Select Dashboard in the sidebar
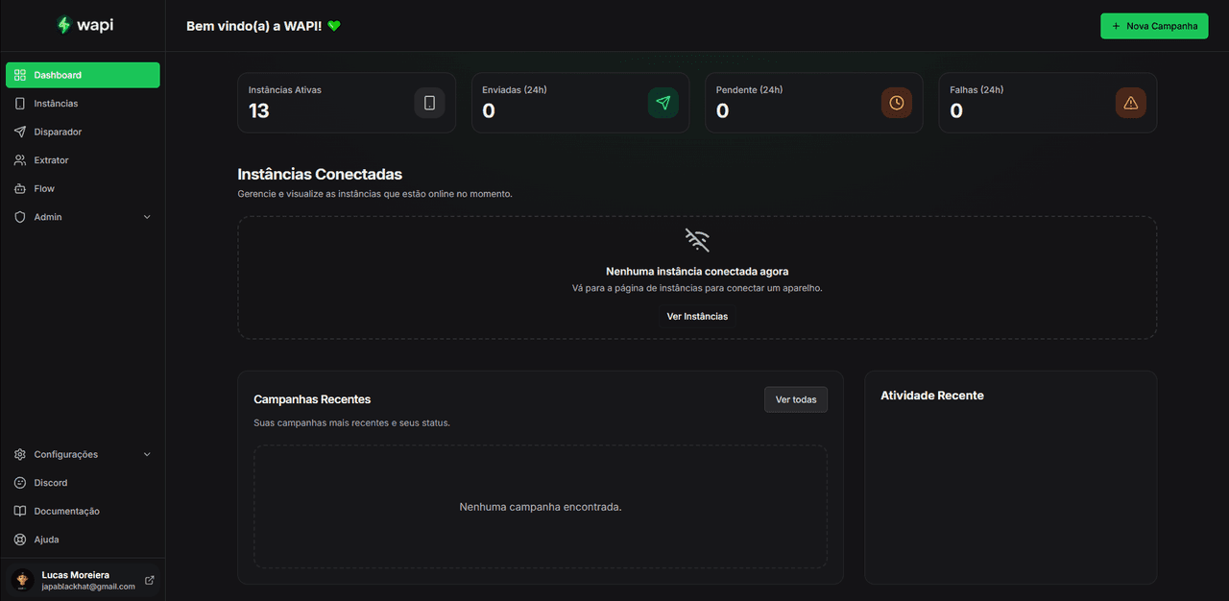The width and height of the screenshot is (1229, 601). (57, 74)
